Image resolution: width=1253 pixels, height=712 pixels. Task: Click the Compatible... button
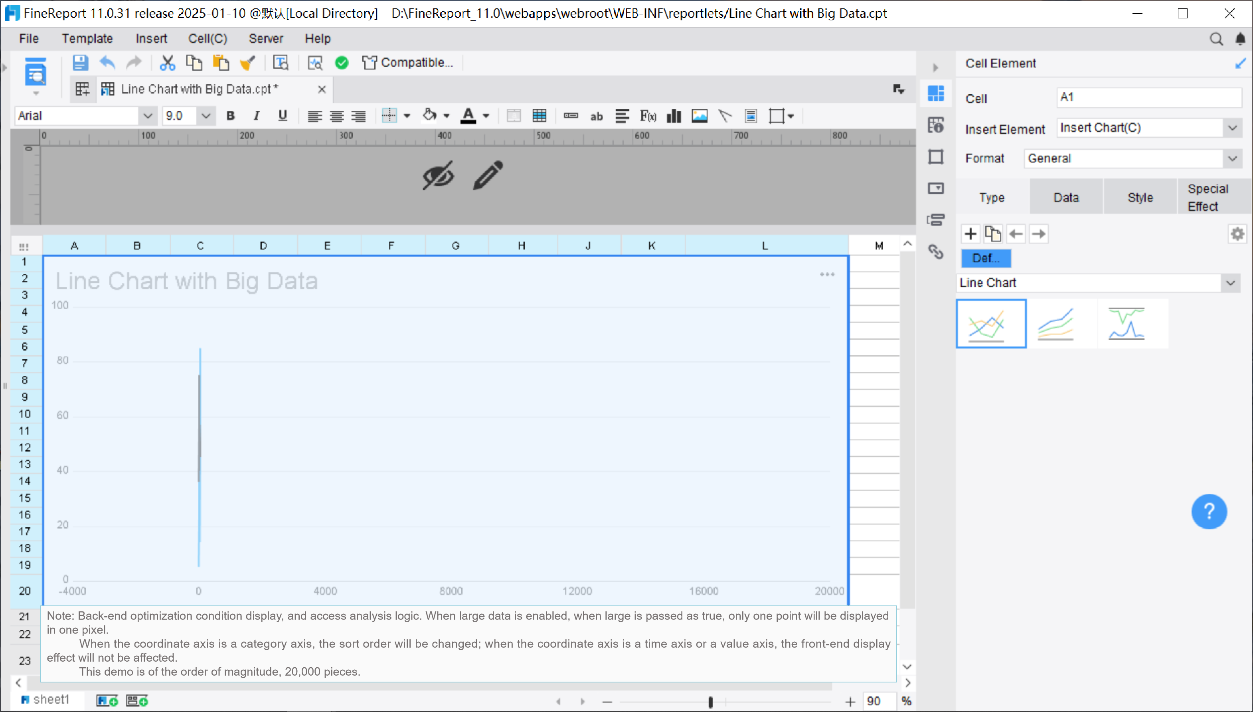click(x=408, y=63)
